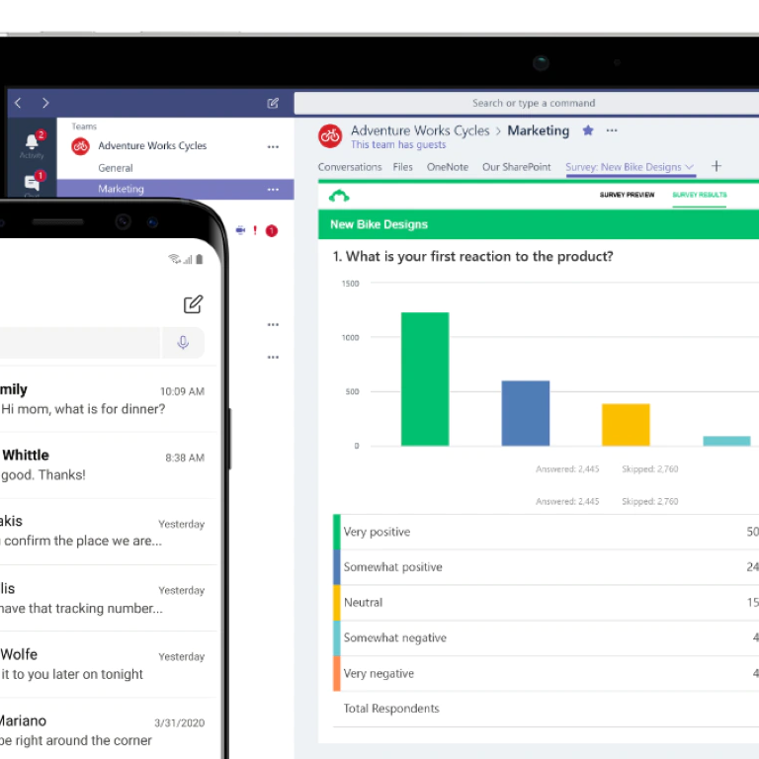759x759 pixels.
Task: Open the Our SharePoint tab
Action: [517, 167]
